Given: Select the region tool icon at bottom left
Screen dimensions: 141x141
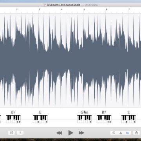Looking at the screenshot, I should pos(11,133).
